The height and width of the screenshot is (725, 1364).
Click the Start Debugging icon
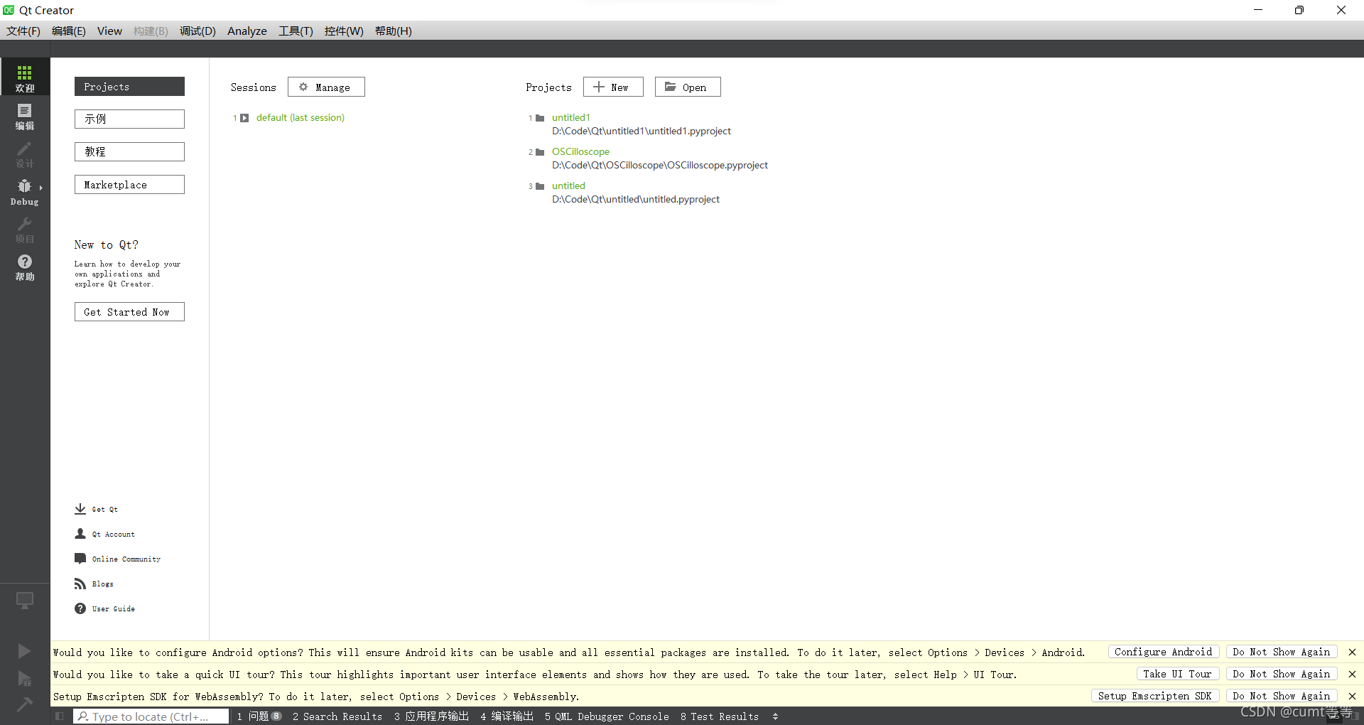[x=24, y=678]
